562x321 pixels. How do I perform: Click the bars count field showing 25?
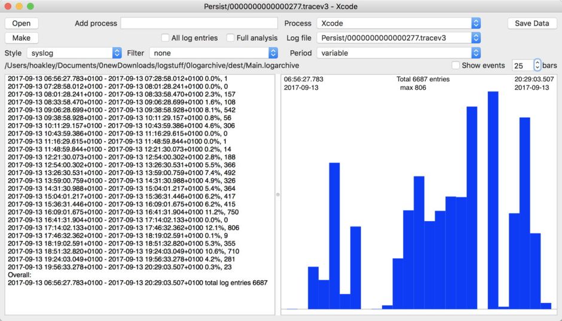coord(522,65)
